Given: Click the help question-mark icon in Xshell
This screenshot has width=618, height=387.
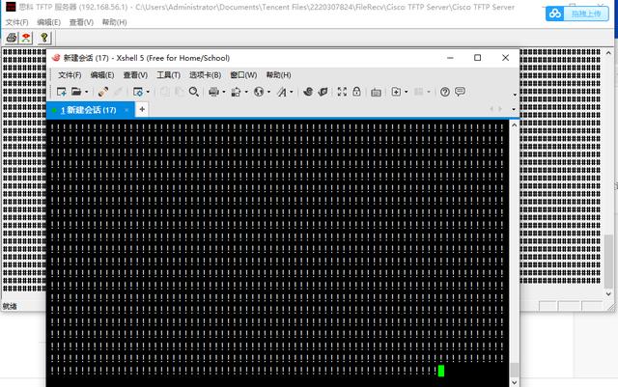Looking at the screenshot, I should [x=444, y=92].
